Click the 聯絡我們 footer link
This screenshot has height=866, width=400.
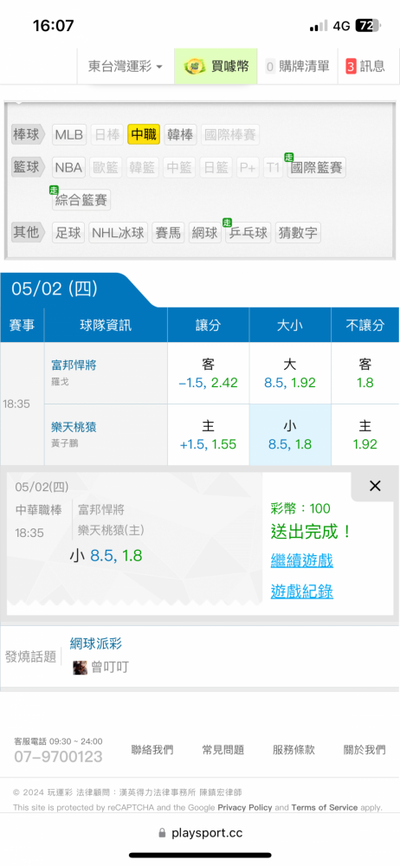[x=152, y=750]
